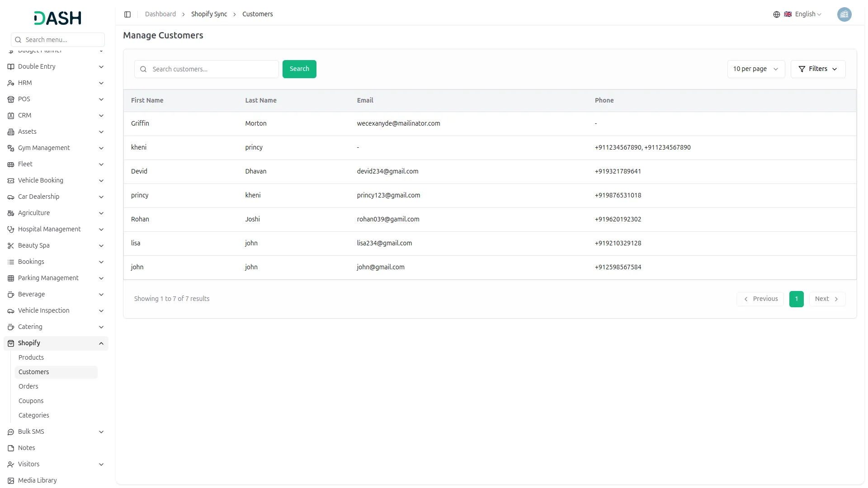
Task: Collapse the Shopify menu section
Action: click(101, 343)
